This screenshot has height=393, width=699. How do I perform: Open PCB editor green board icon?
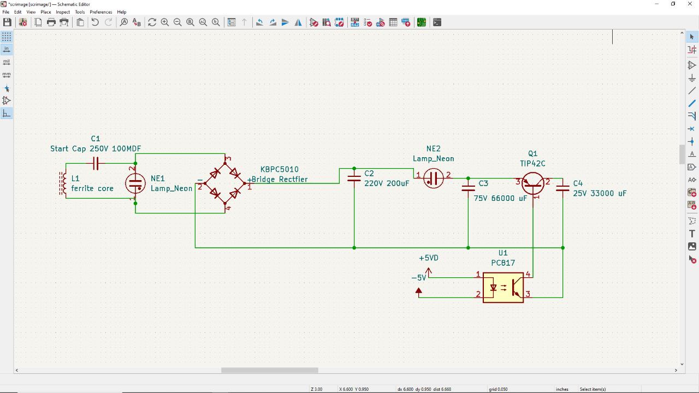pyautogui.click(x=422, y=22)
